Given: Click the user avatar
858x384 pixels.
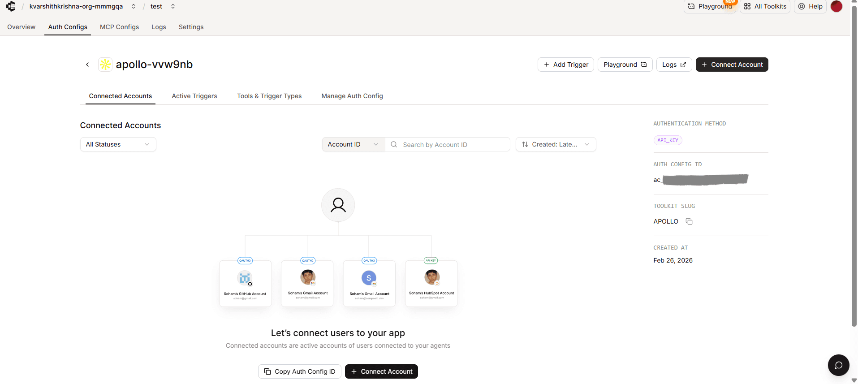Looking at the screenshot, I should click(836, 6).
